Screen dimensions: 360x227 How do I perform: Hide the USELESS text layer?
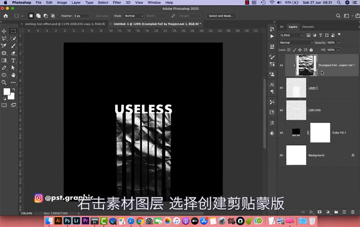point(281,110)
